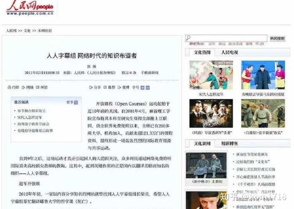Click the 手机看新闻 link
This screenshot has width=294, height=209.
149,73
